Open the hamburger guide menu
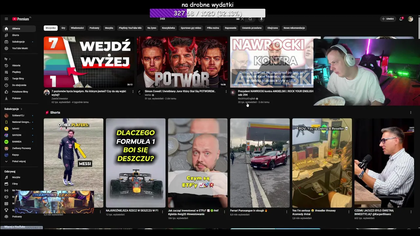The image size is (420, 236). pos(6,19)
